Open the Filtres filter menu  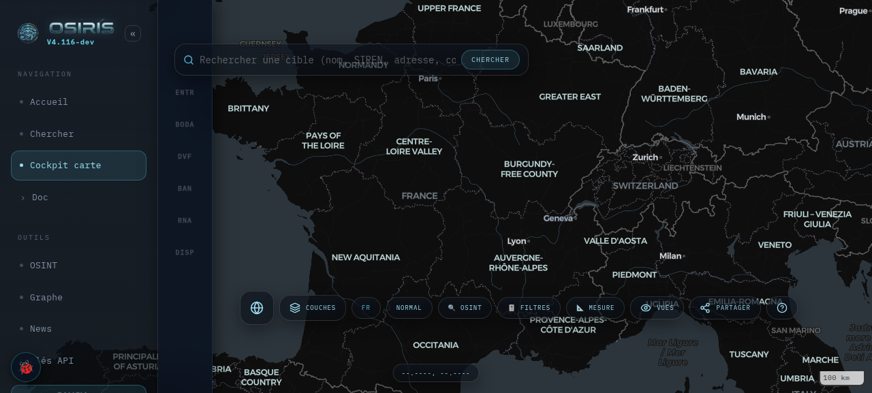tap(529, 308)
